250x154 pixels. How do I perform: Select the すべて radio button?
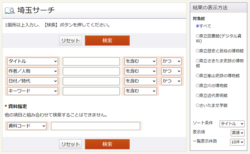197,26
